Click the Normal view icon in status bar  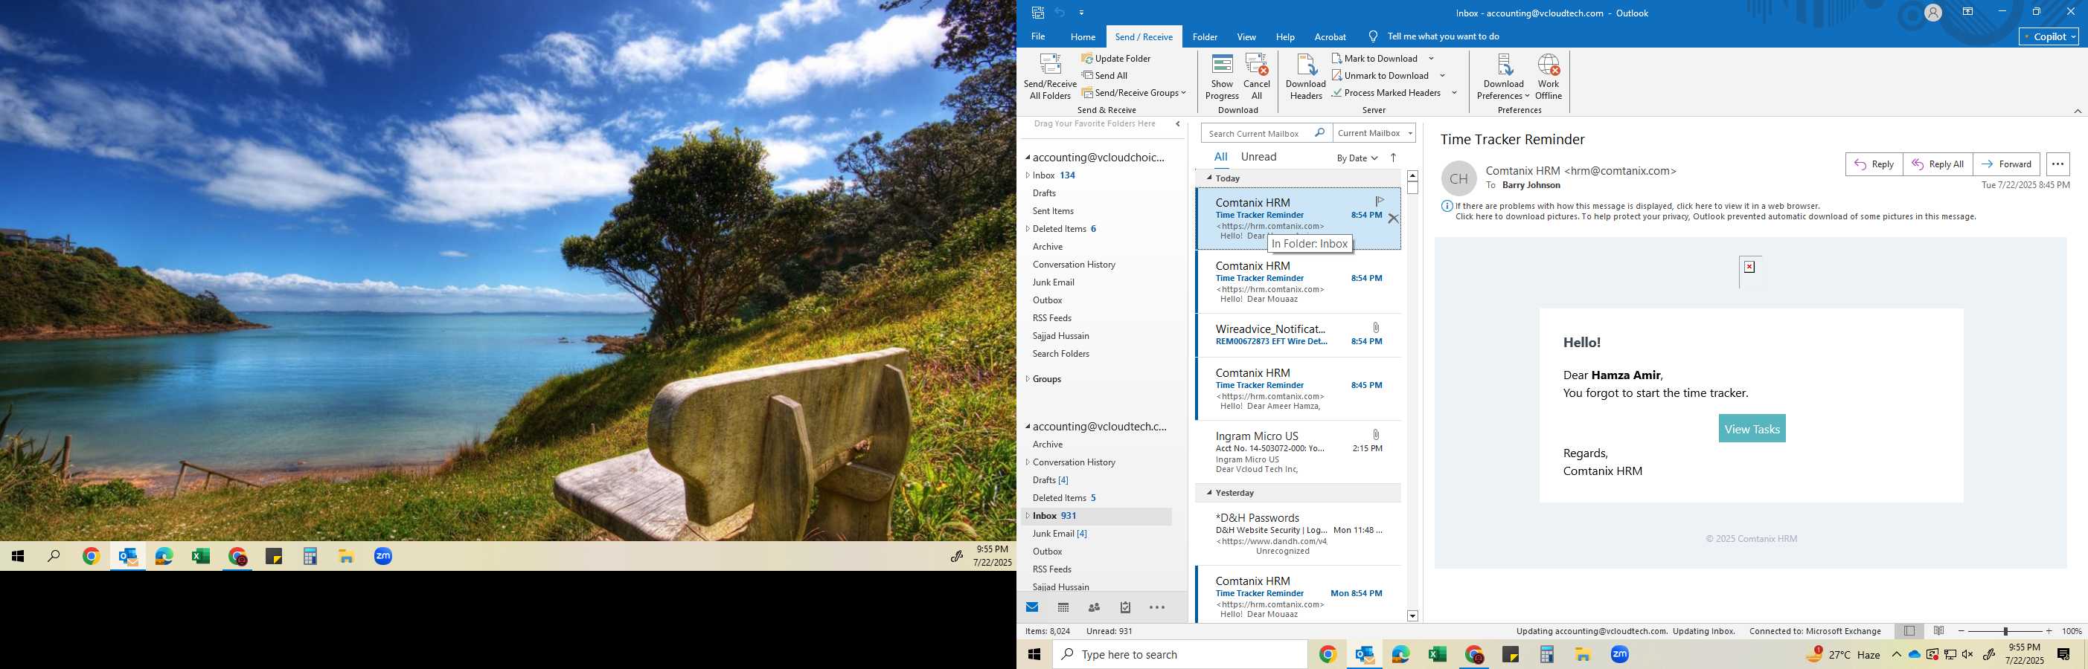point(1909,631)
